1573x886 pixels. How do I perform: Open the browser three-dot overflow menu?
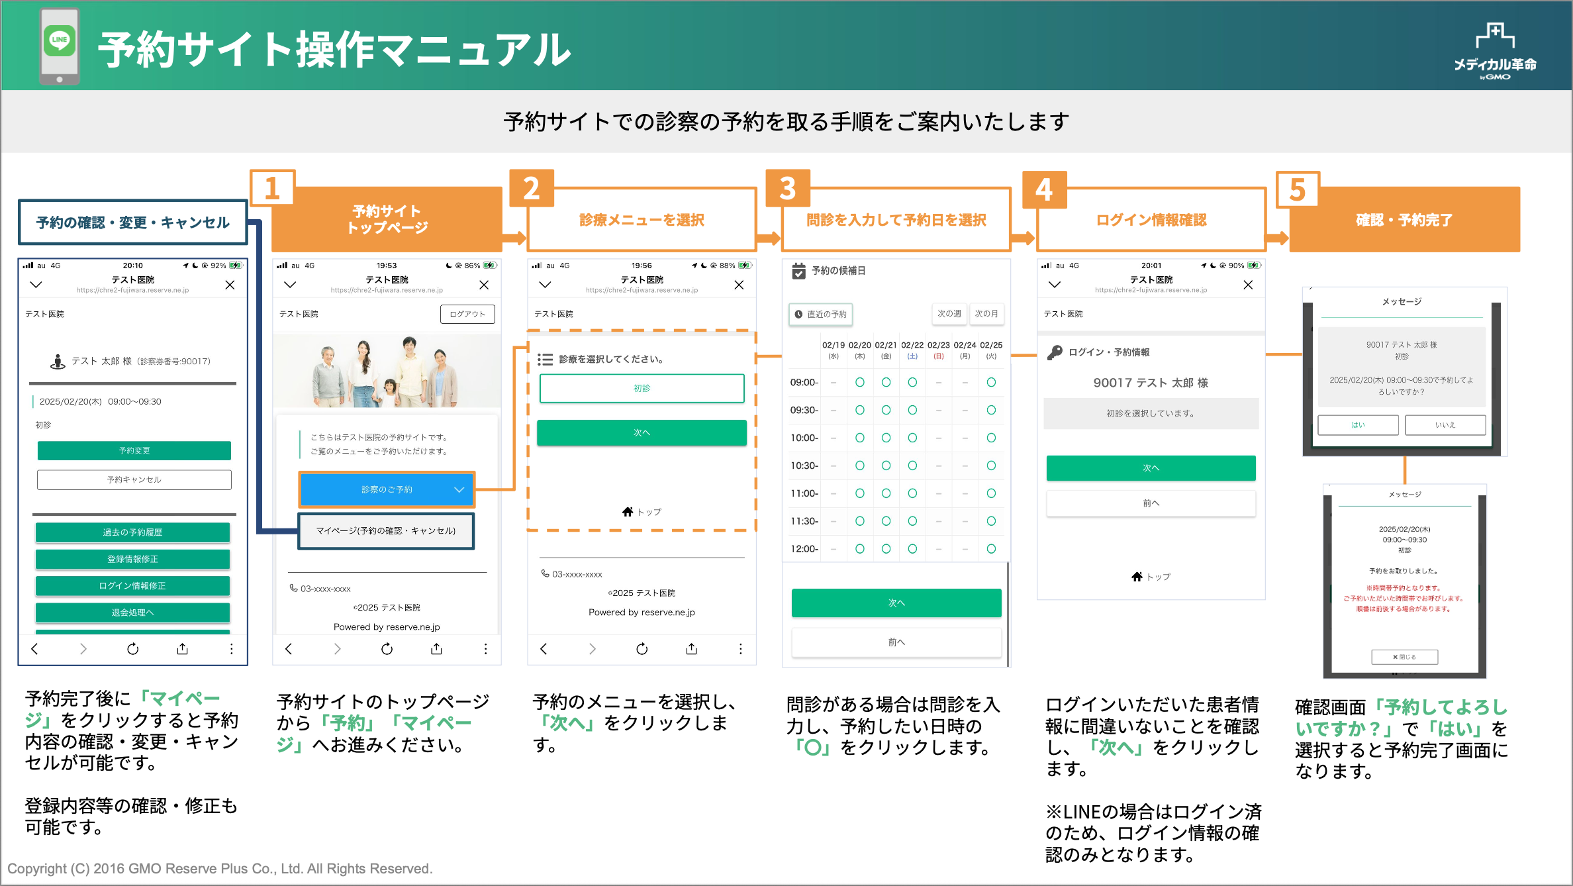pos(231,649)
